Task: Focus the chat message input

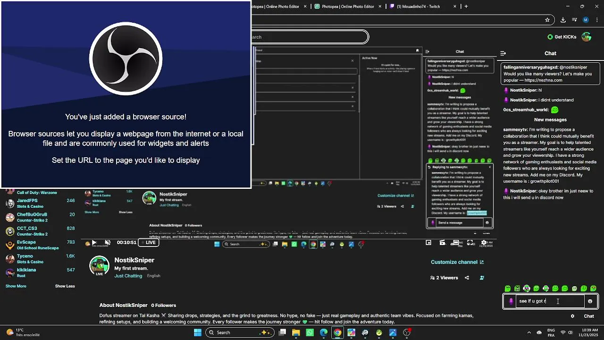Action: [x=550, y=301]
